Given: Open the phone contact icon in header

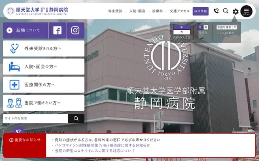Looking at the screenshot, I should 216,11.
